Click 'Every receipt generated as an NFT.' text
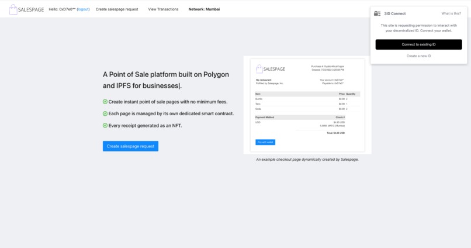471x248 pixels. click(145, 126)
